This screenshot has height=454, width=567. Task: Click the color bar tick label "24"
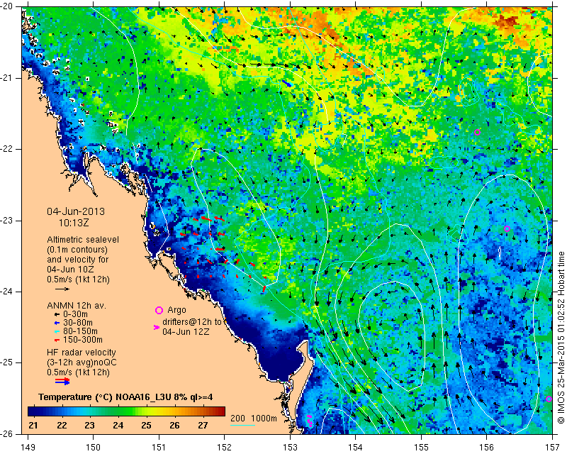click(118, 425)
